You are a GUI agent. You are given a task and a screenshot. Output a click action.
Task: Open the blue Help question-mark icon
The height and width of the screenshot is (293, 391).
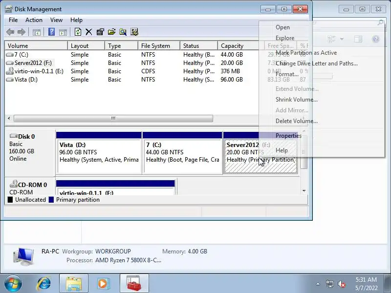point(51,32)
